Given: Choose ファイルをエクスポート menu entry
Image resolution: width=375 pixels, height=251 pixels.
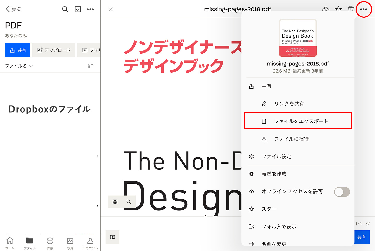Looking at the screenshot, I should tap(298, 121).
